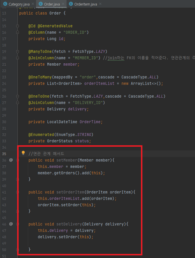Click the gutter @ icon beside setDelivery
The image size is (195, 258).
(11, 224)
